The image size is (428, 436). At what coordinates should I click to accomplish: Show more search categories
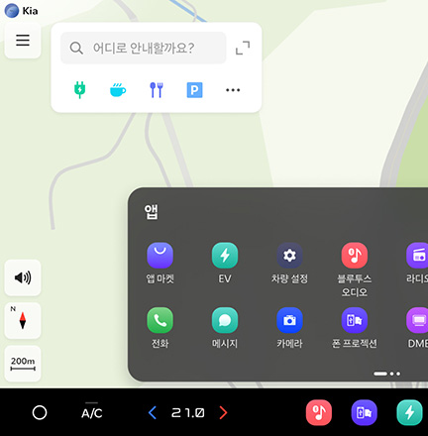pyautogui.click(x=233, y=90)
